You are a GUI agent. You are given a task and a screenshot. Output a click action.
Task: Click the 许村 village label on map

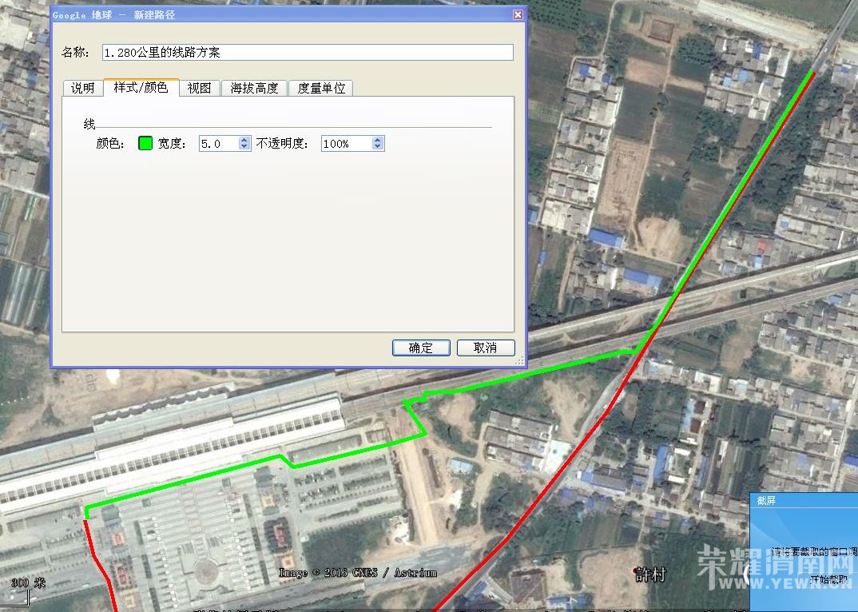pyautogui.click(x=649, y=574)
